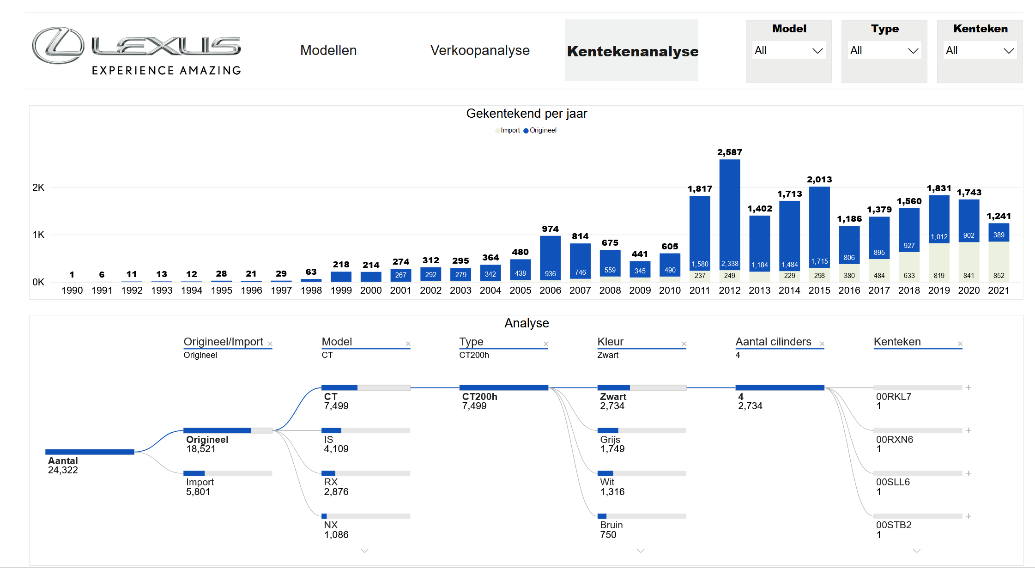This screenshot has height=568, width=1035.
Task: Remove the Model level using its X
Action: [x=408, y=344]
